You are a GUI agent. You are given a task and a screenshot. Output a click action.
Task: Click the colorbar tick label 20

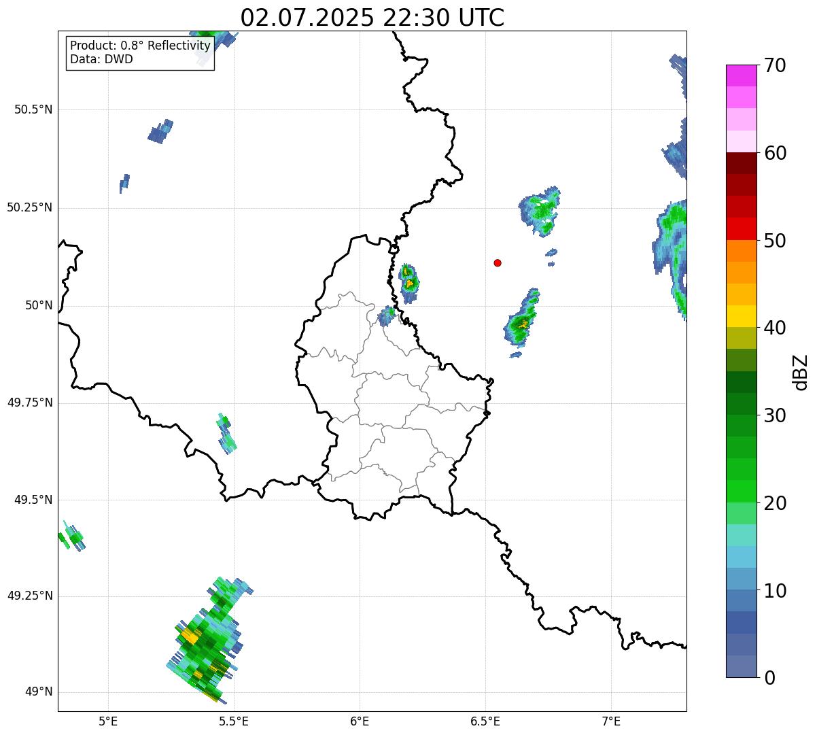pyautogui.click(x=775, y=503)
